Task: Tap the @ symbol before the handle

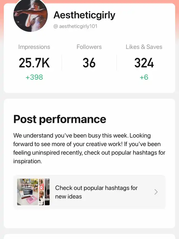Action: 56,27
